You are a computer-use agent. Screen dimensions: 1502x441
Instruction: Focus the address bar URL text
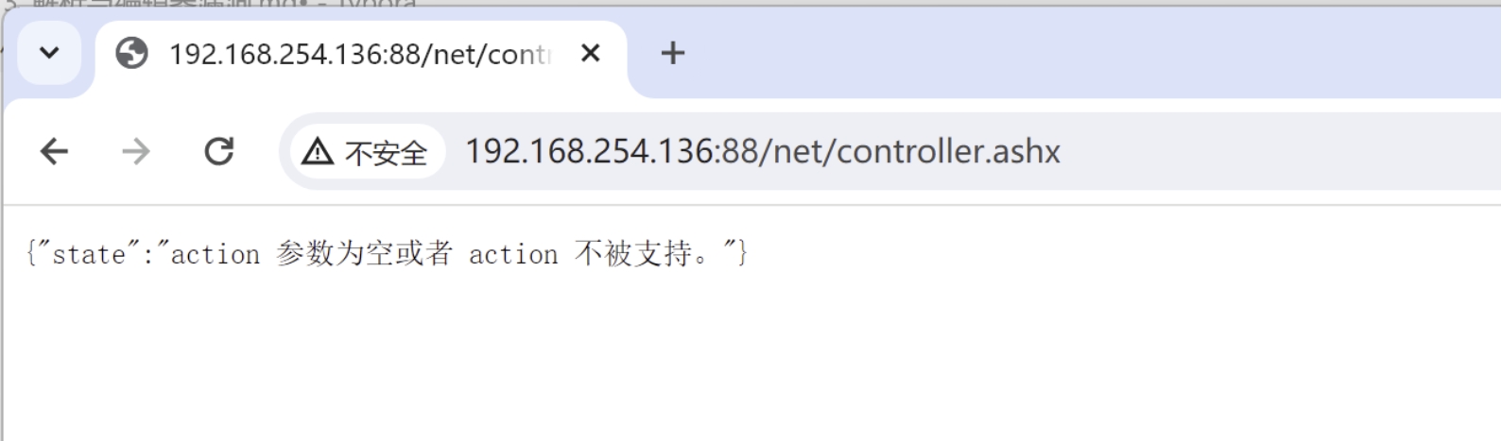pos(763,151)
